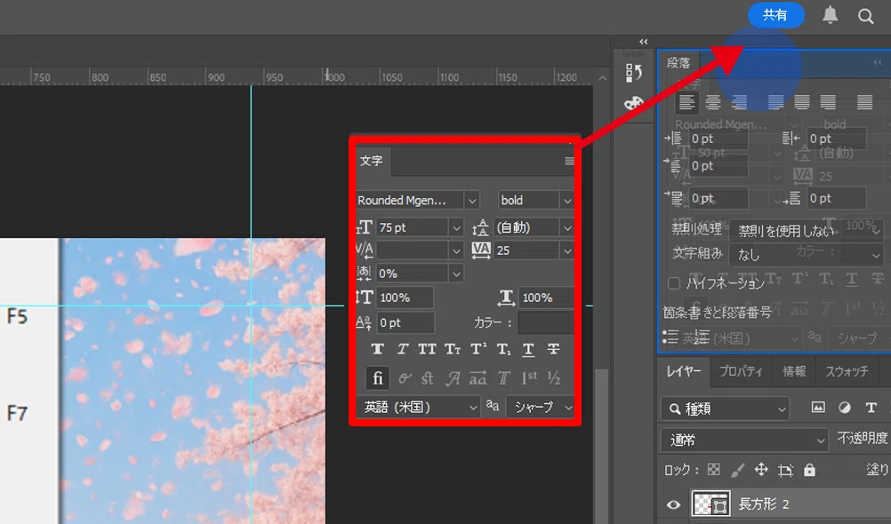Viewport: 891px width, 524px height.
Task: Select the 長方形 2 layer thumbnail
Action: pyautogui.click(x=710, y=504)
